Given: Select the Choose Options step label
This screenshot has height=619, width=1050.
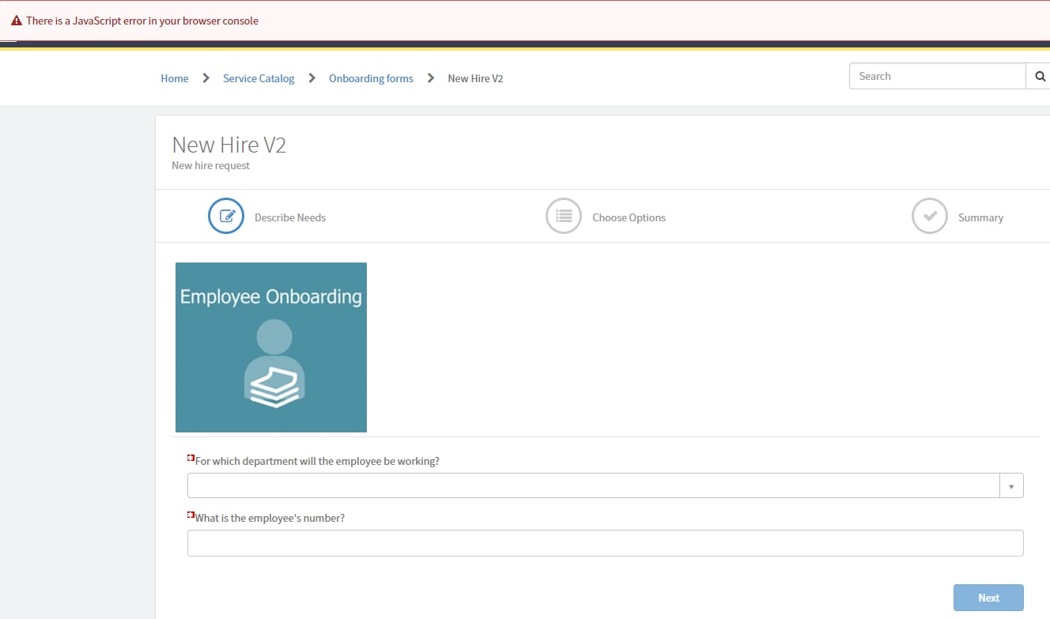Looking at the screenshot, I should point(629,217).
